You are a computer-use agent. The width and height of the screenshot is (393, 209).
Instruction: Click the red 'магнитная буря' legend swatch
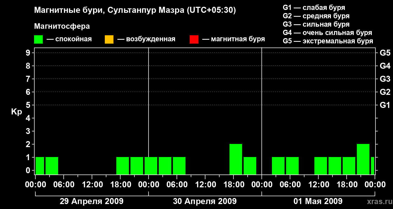194,39
